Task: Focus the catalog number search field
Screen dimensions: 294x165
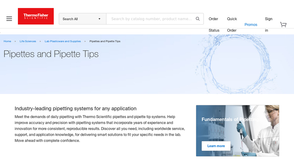Action: point(151,19)
